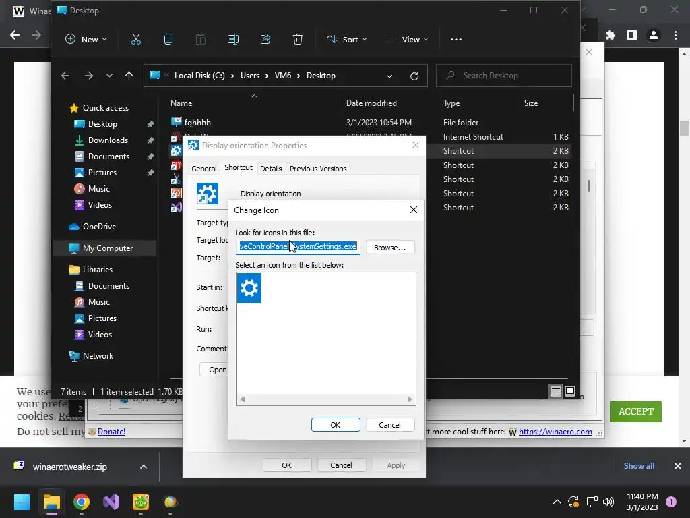Expand winaerotweaker.zip download options chevron
This screenshot has height=518, width=690.
pyautogui.click(x=144, y=467)
